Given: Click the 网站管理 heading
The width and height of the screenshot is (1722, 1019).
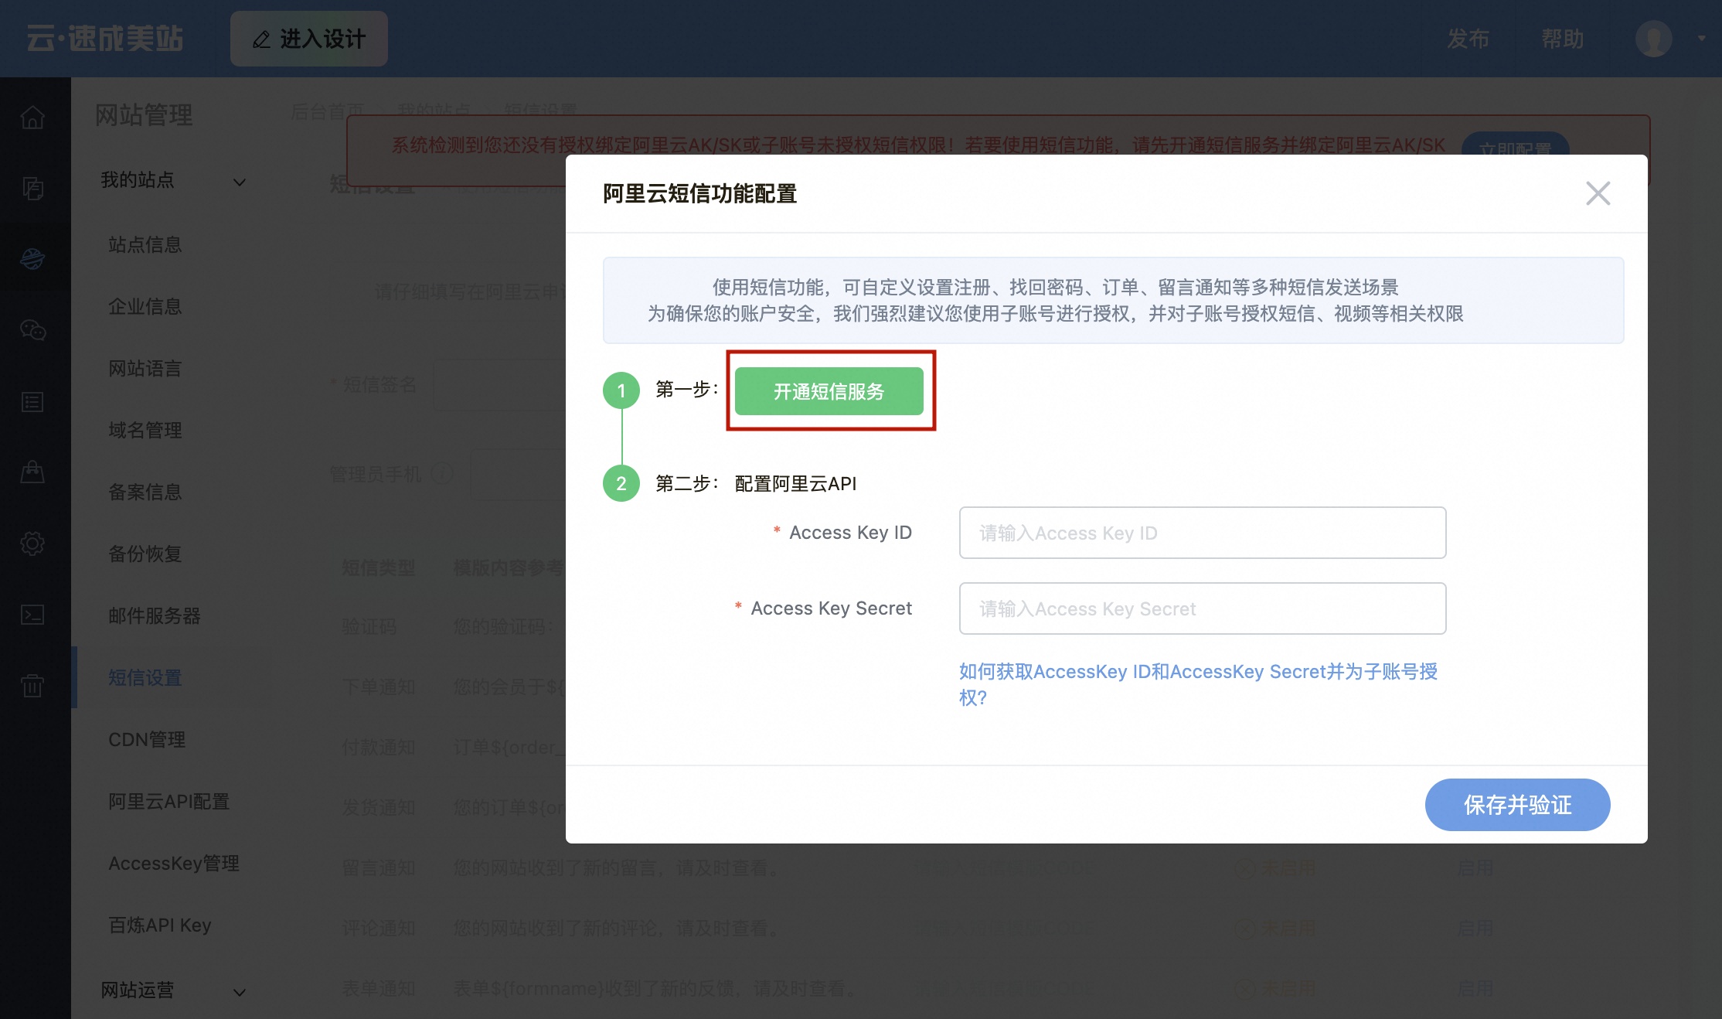Looking at the screenshot, I should pyautogui.click(x=144, y=115).
